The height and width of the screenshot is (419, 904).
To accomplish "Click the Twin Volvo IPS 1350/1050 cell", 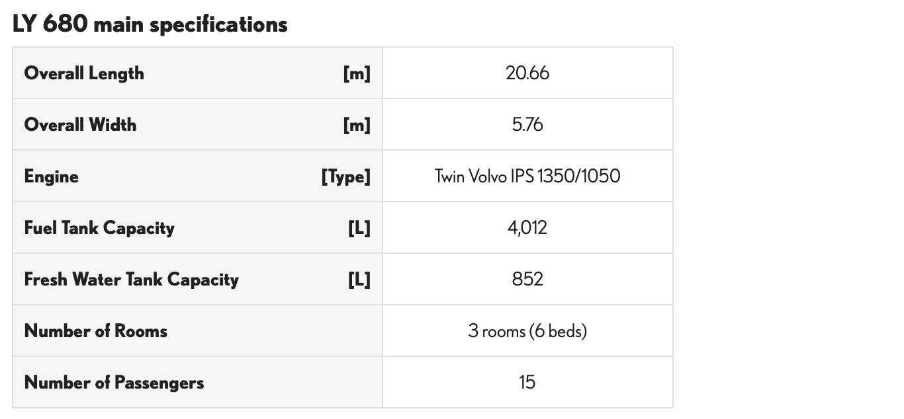I will point(527,176).
